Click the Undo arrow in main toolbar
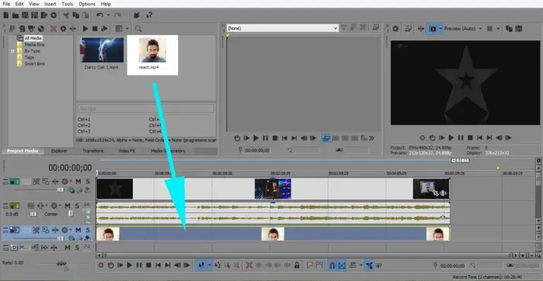Screen dimensions: 543x281 100,16
